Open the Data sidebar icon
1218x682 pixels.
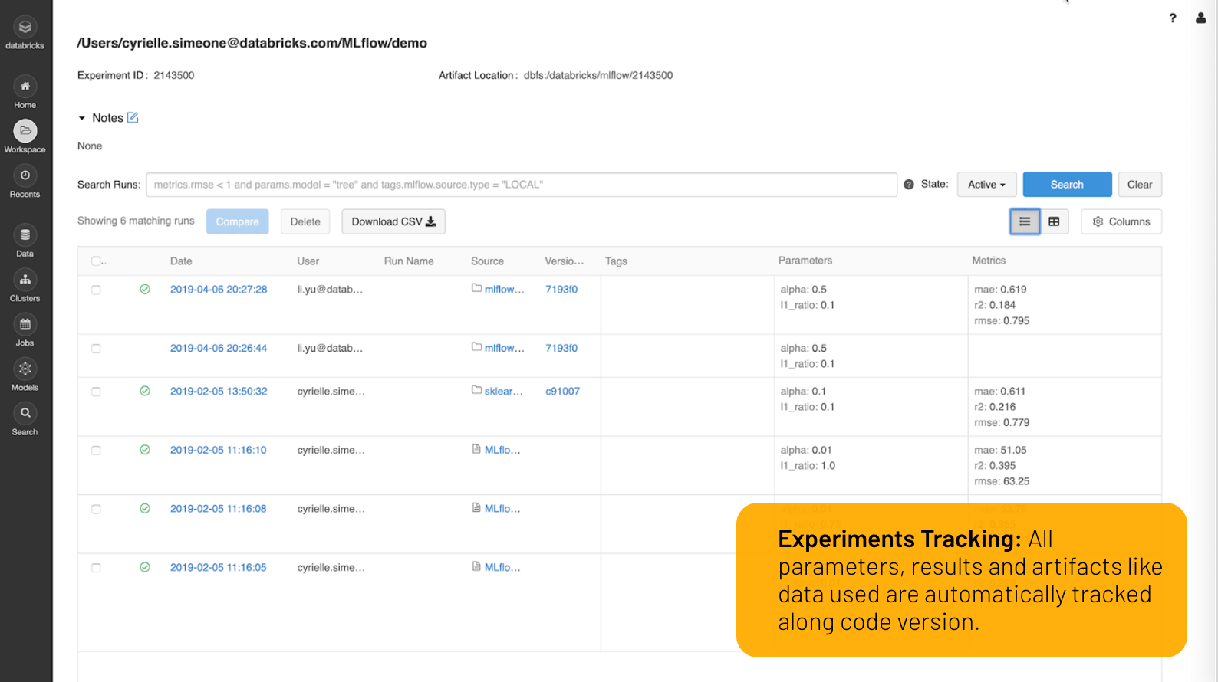coord(25,235)
